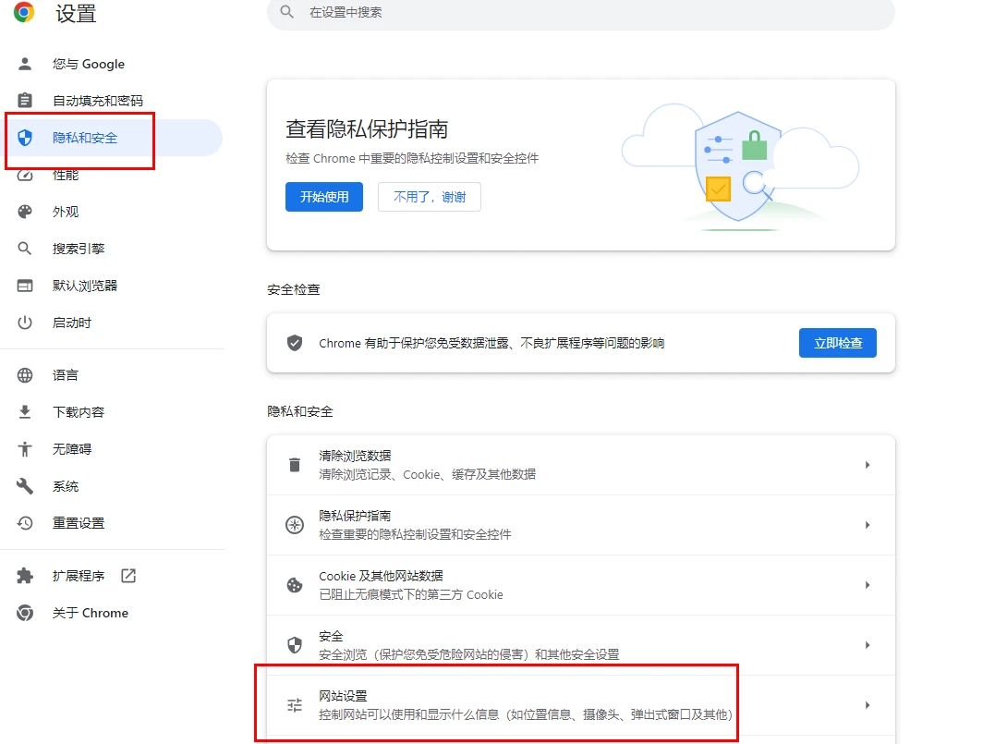Click the search magnifier icon in settings search
This screenshot has height=744, width=995.
286,12
